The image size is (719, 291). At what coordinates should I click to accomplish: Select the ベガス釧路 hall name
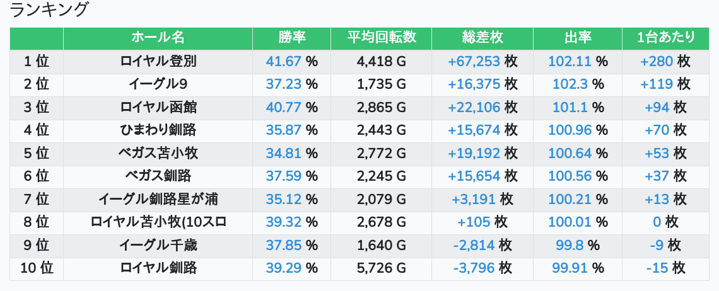point(158,176)
